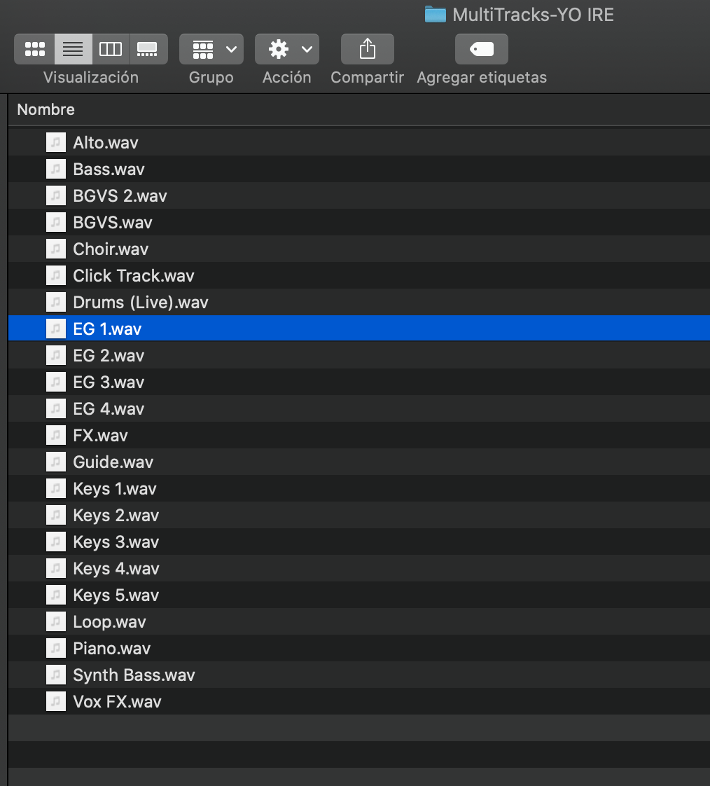
Task: Click the audio icon of Guide.wav
Action: [x=56, y=461]
